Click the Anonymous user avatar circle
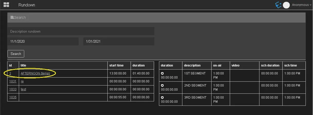Screen dimensions: 313x115 pos(286,5)
